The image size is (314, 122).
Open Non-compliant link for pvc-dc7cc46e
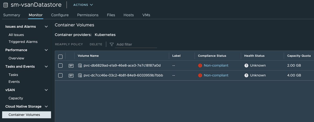coord(216,75)
